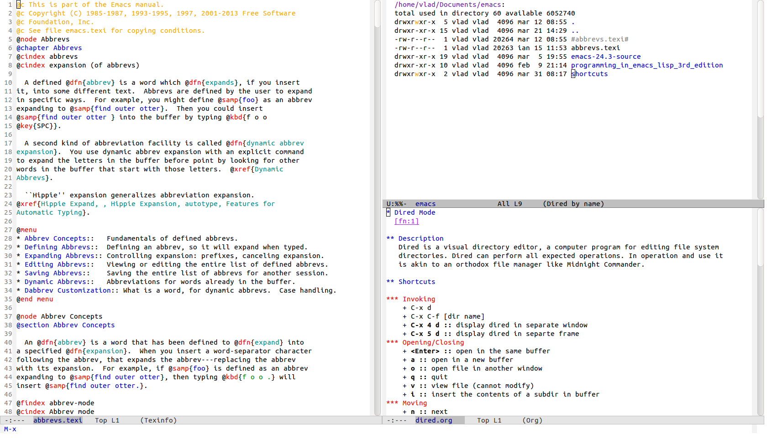
Task: Click the 'C-x C-f [dir name]' list item
Action: point(443,316)
